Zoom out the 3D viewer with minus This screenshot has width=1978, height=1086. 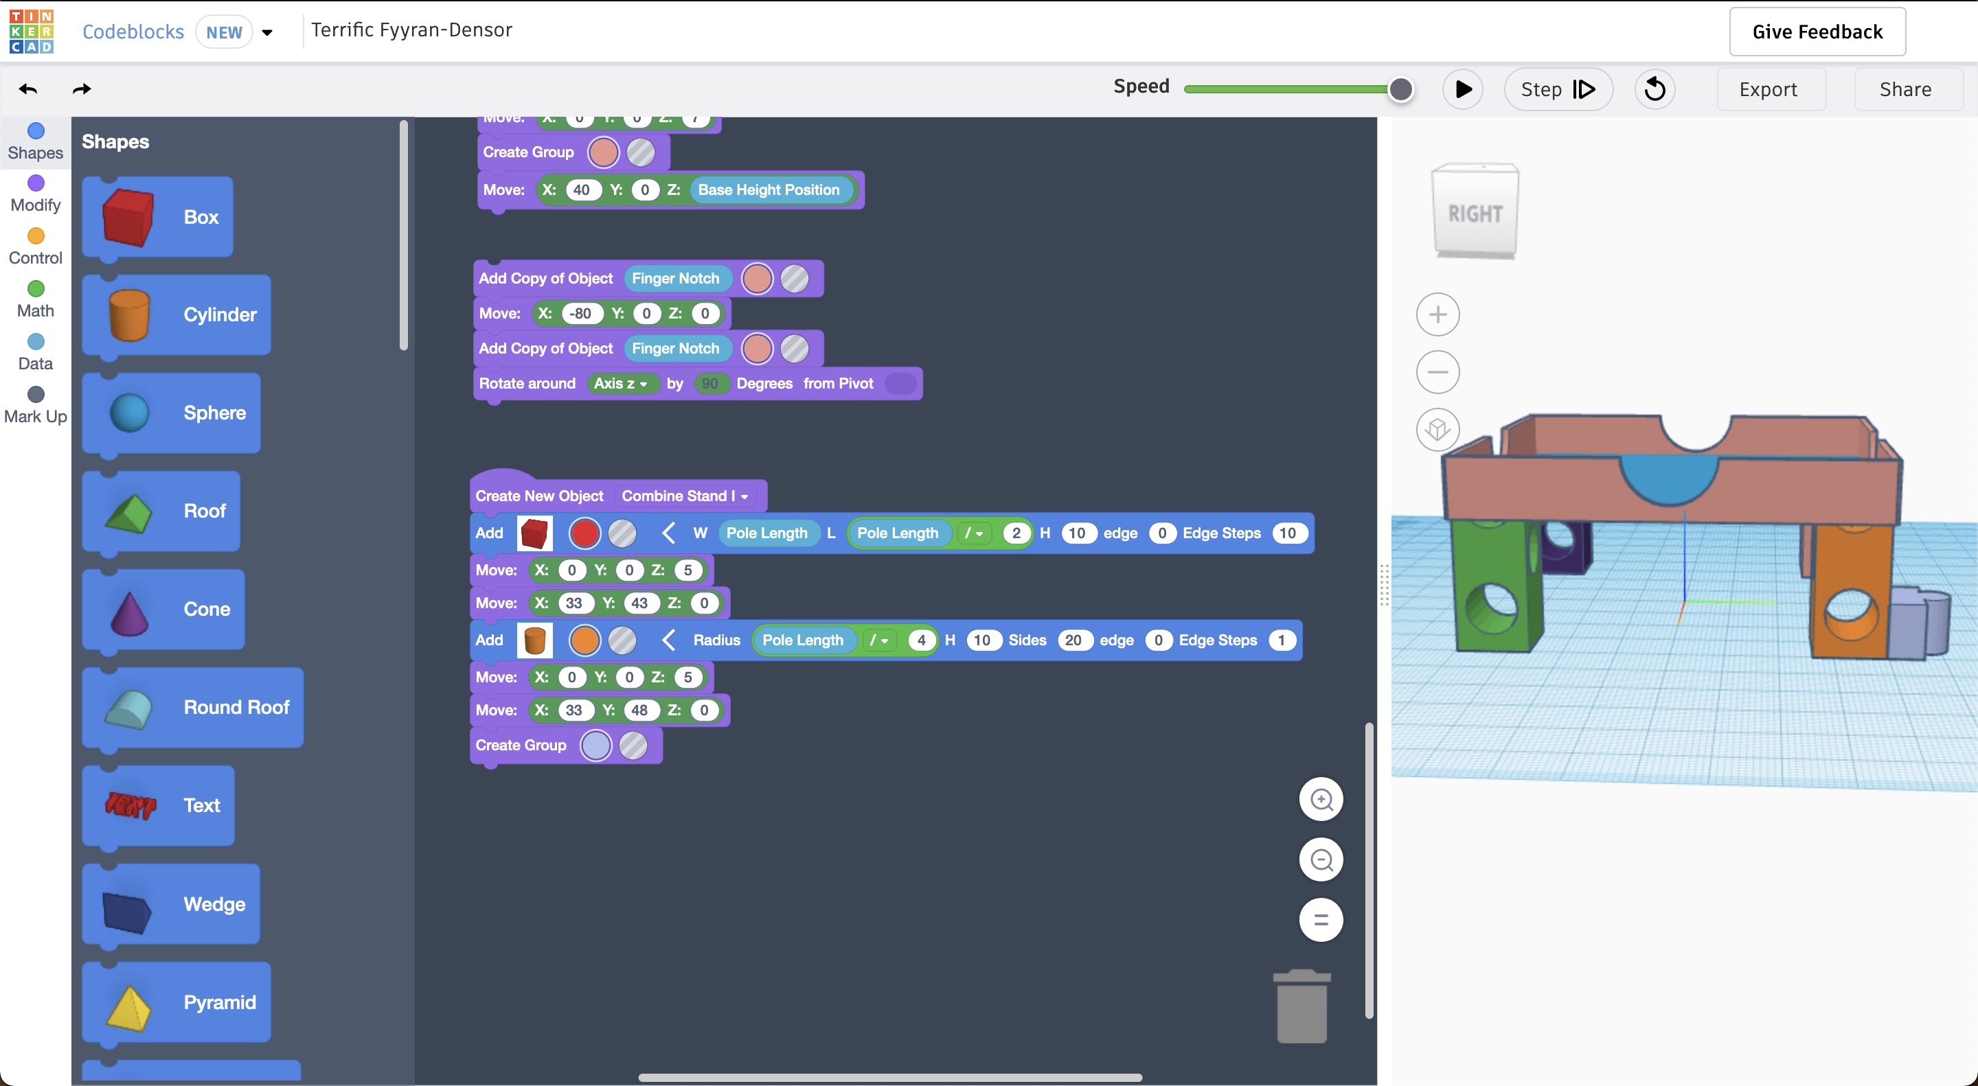tap(1437, 372)
